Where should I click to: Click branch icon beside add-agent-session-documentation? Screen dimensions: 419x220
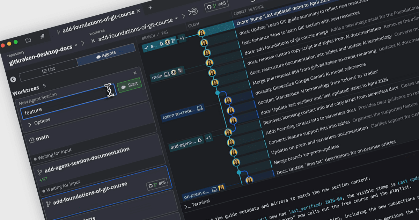[x=39, y=172]
